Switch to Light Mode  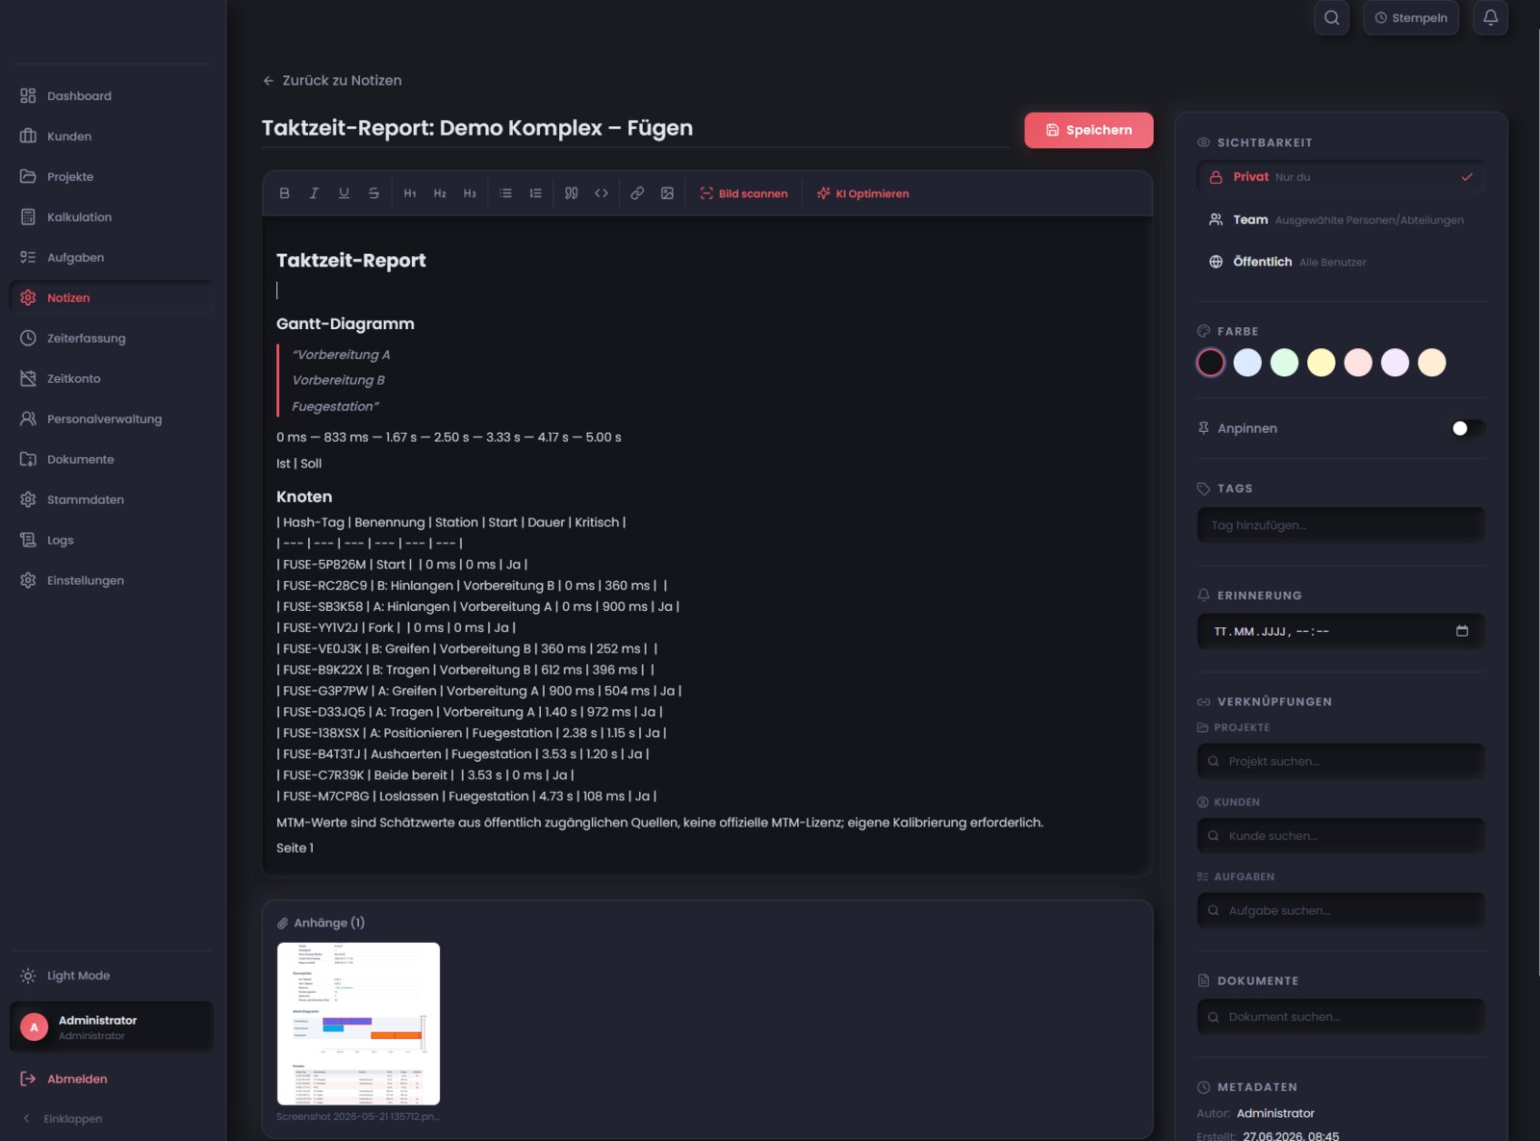click(112, 976)
